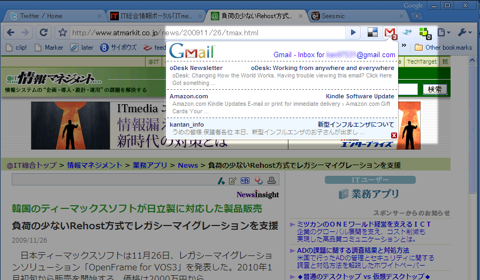
Task: Open the kantan_info email
Action: point(282,128)
